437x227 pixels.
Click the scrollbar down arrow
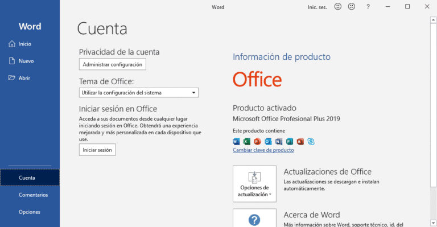tap(433, 223)
